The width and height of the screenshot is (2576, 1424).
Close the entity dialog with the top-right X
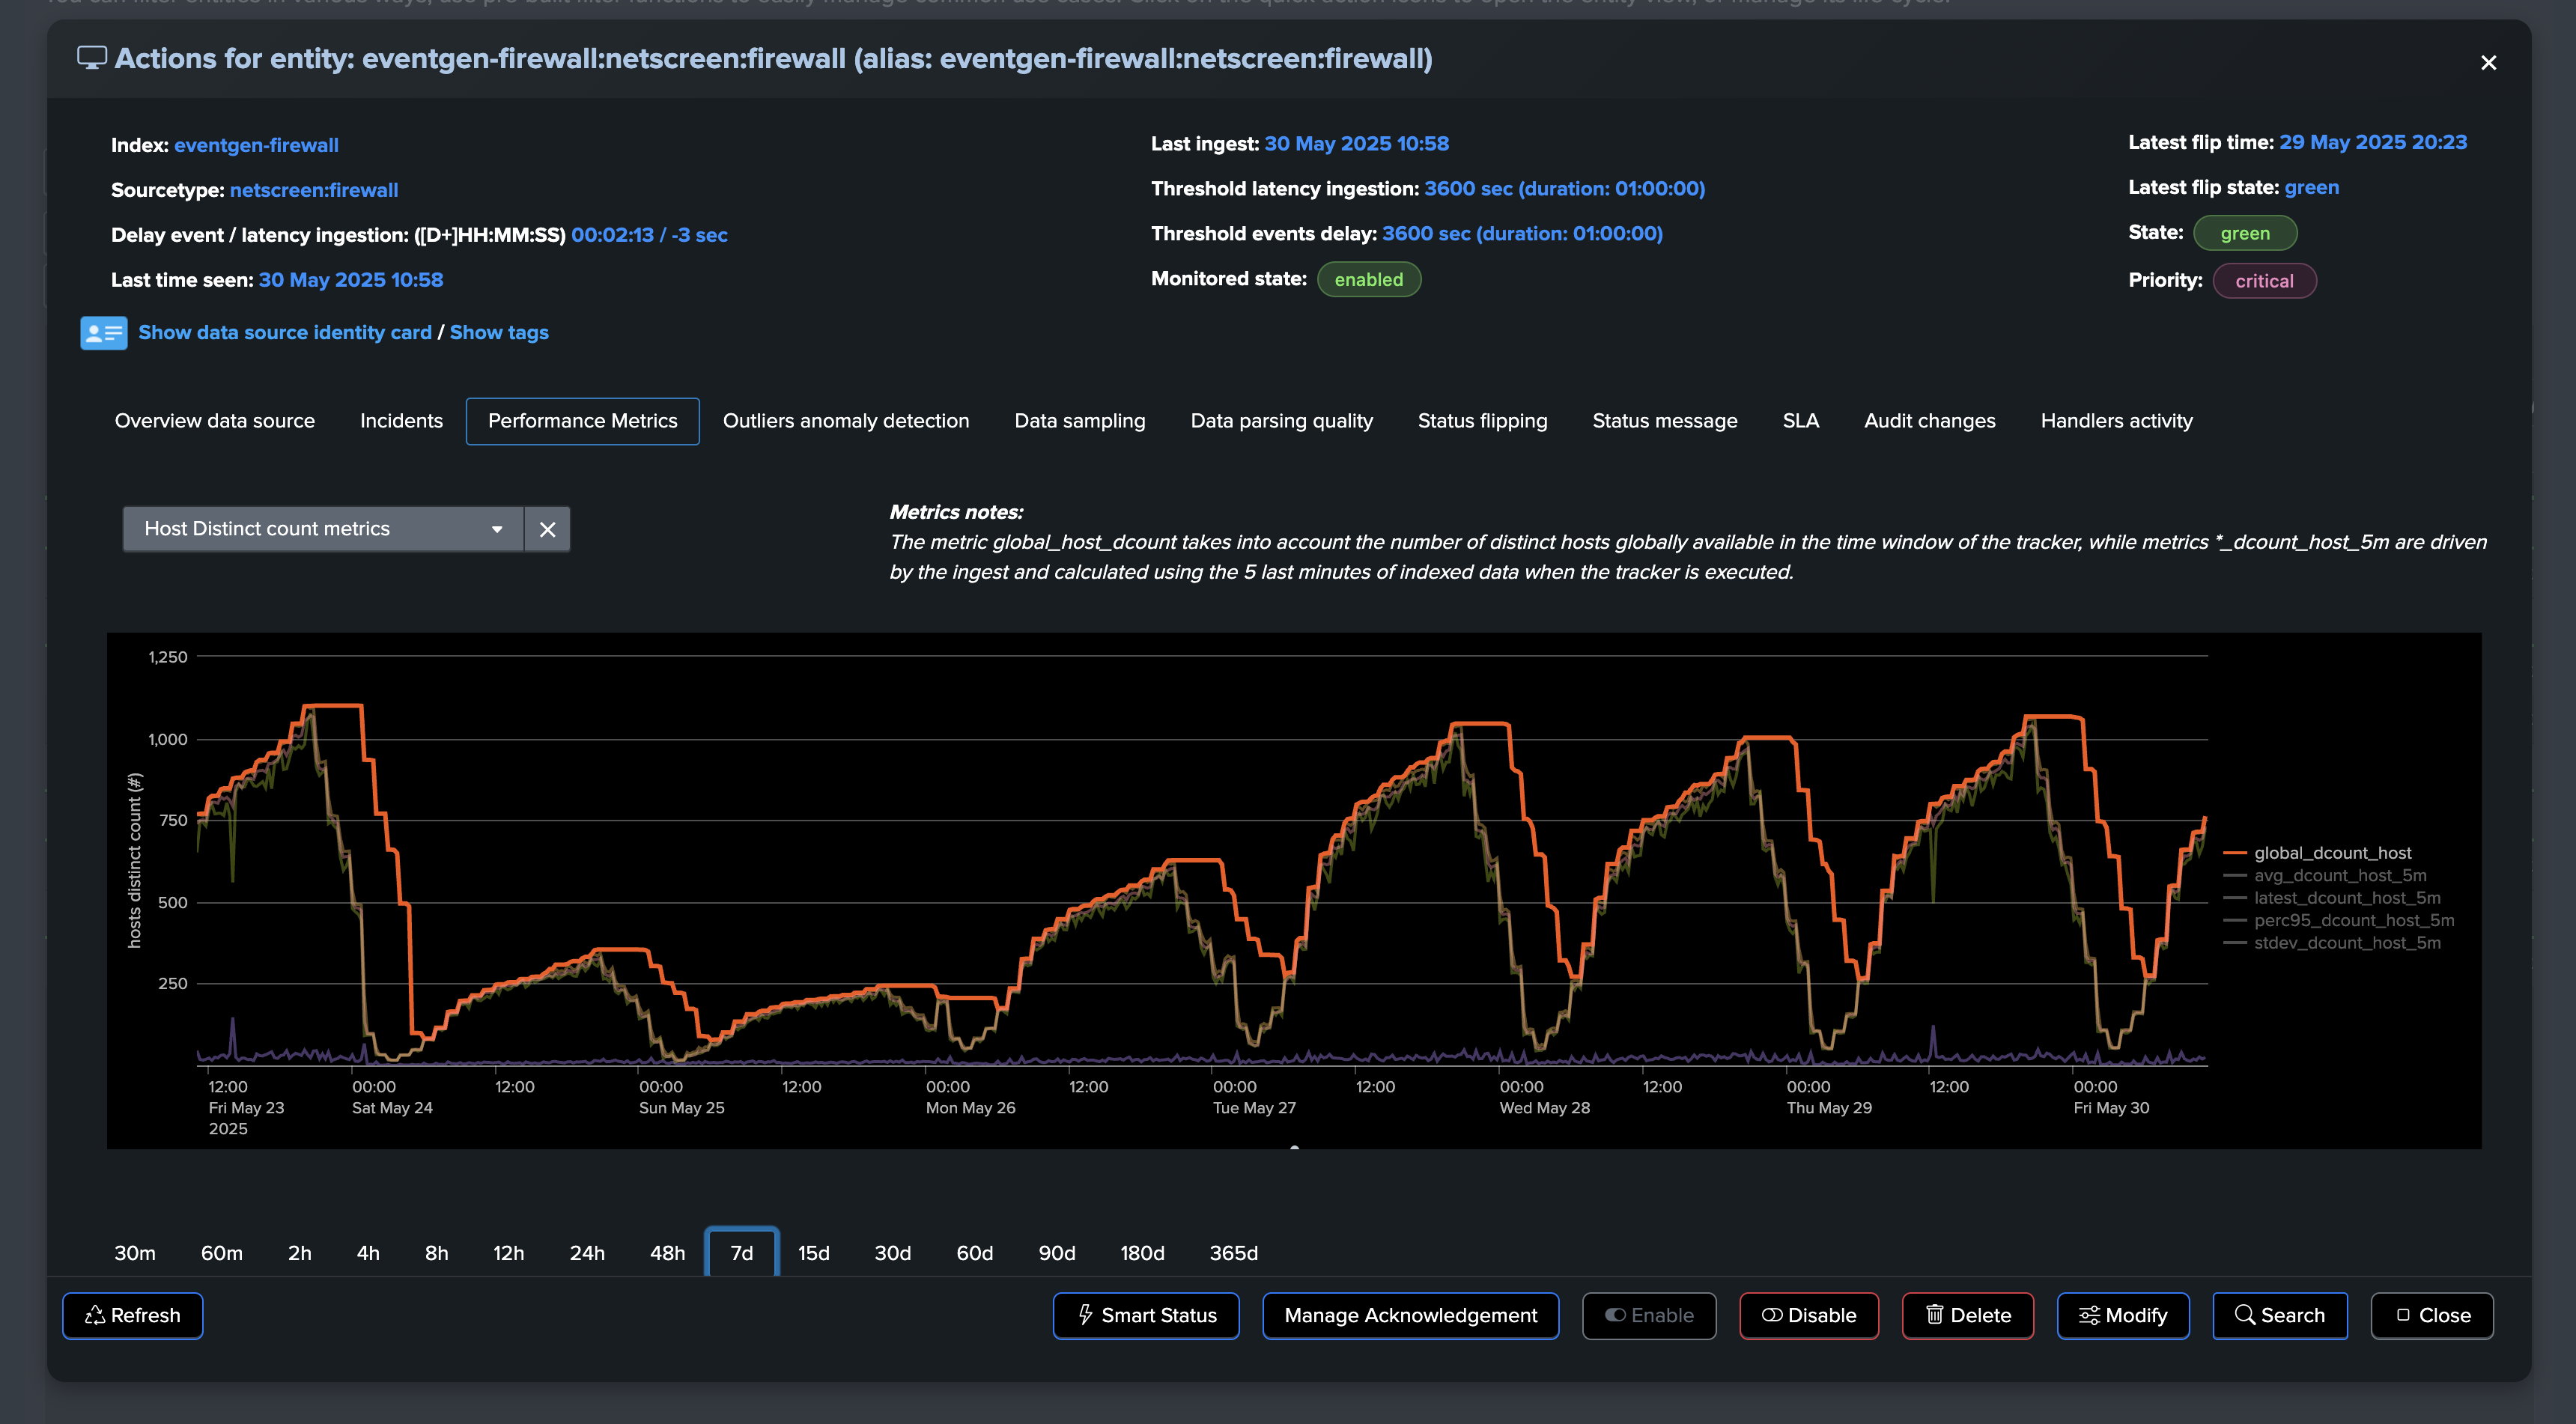click(x=2488, y=63)
